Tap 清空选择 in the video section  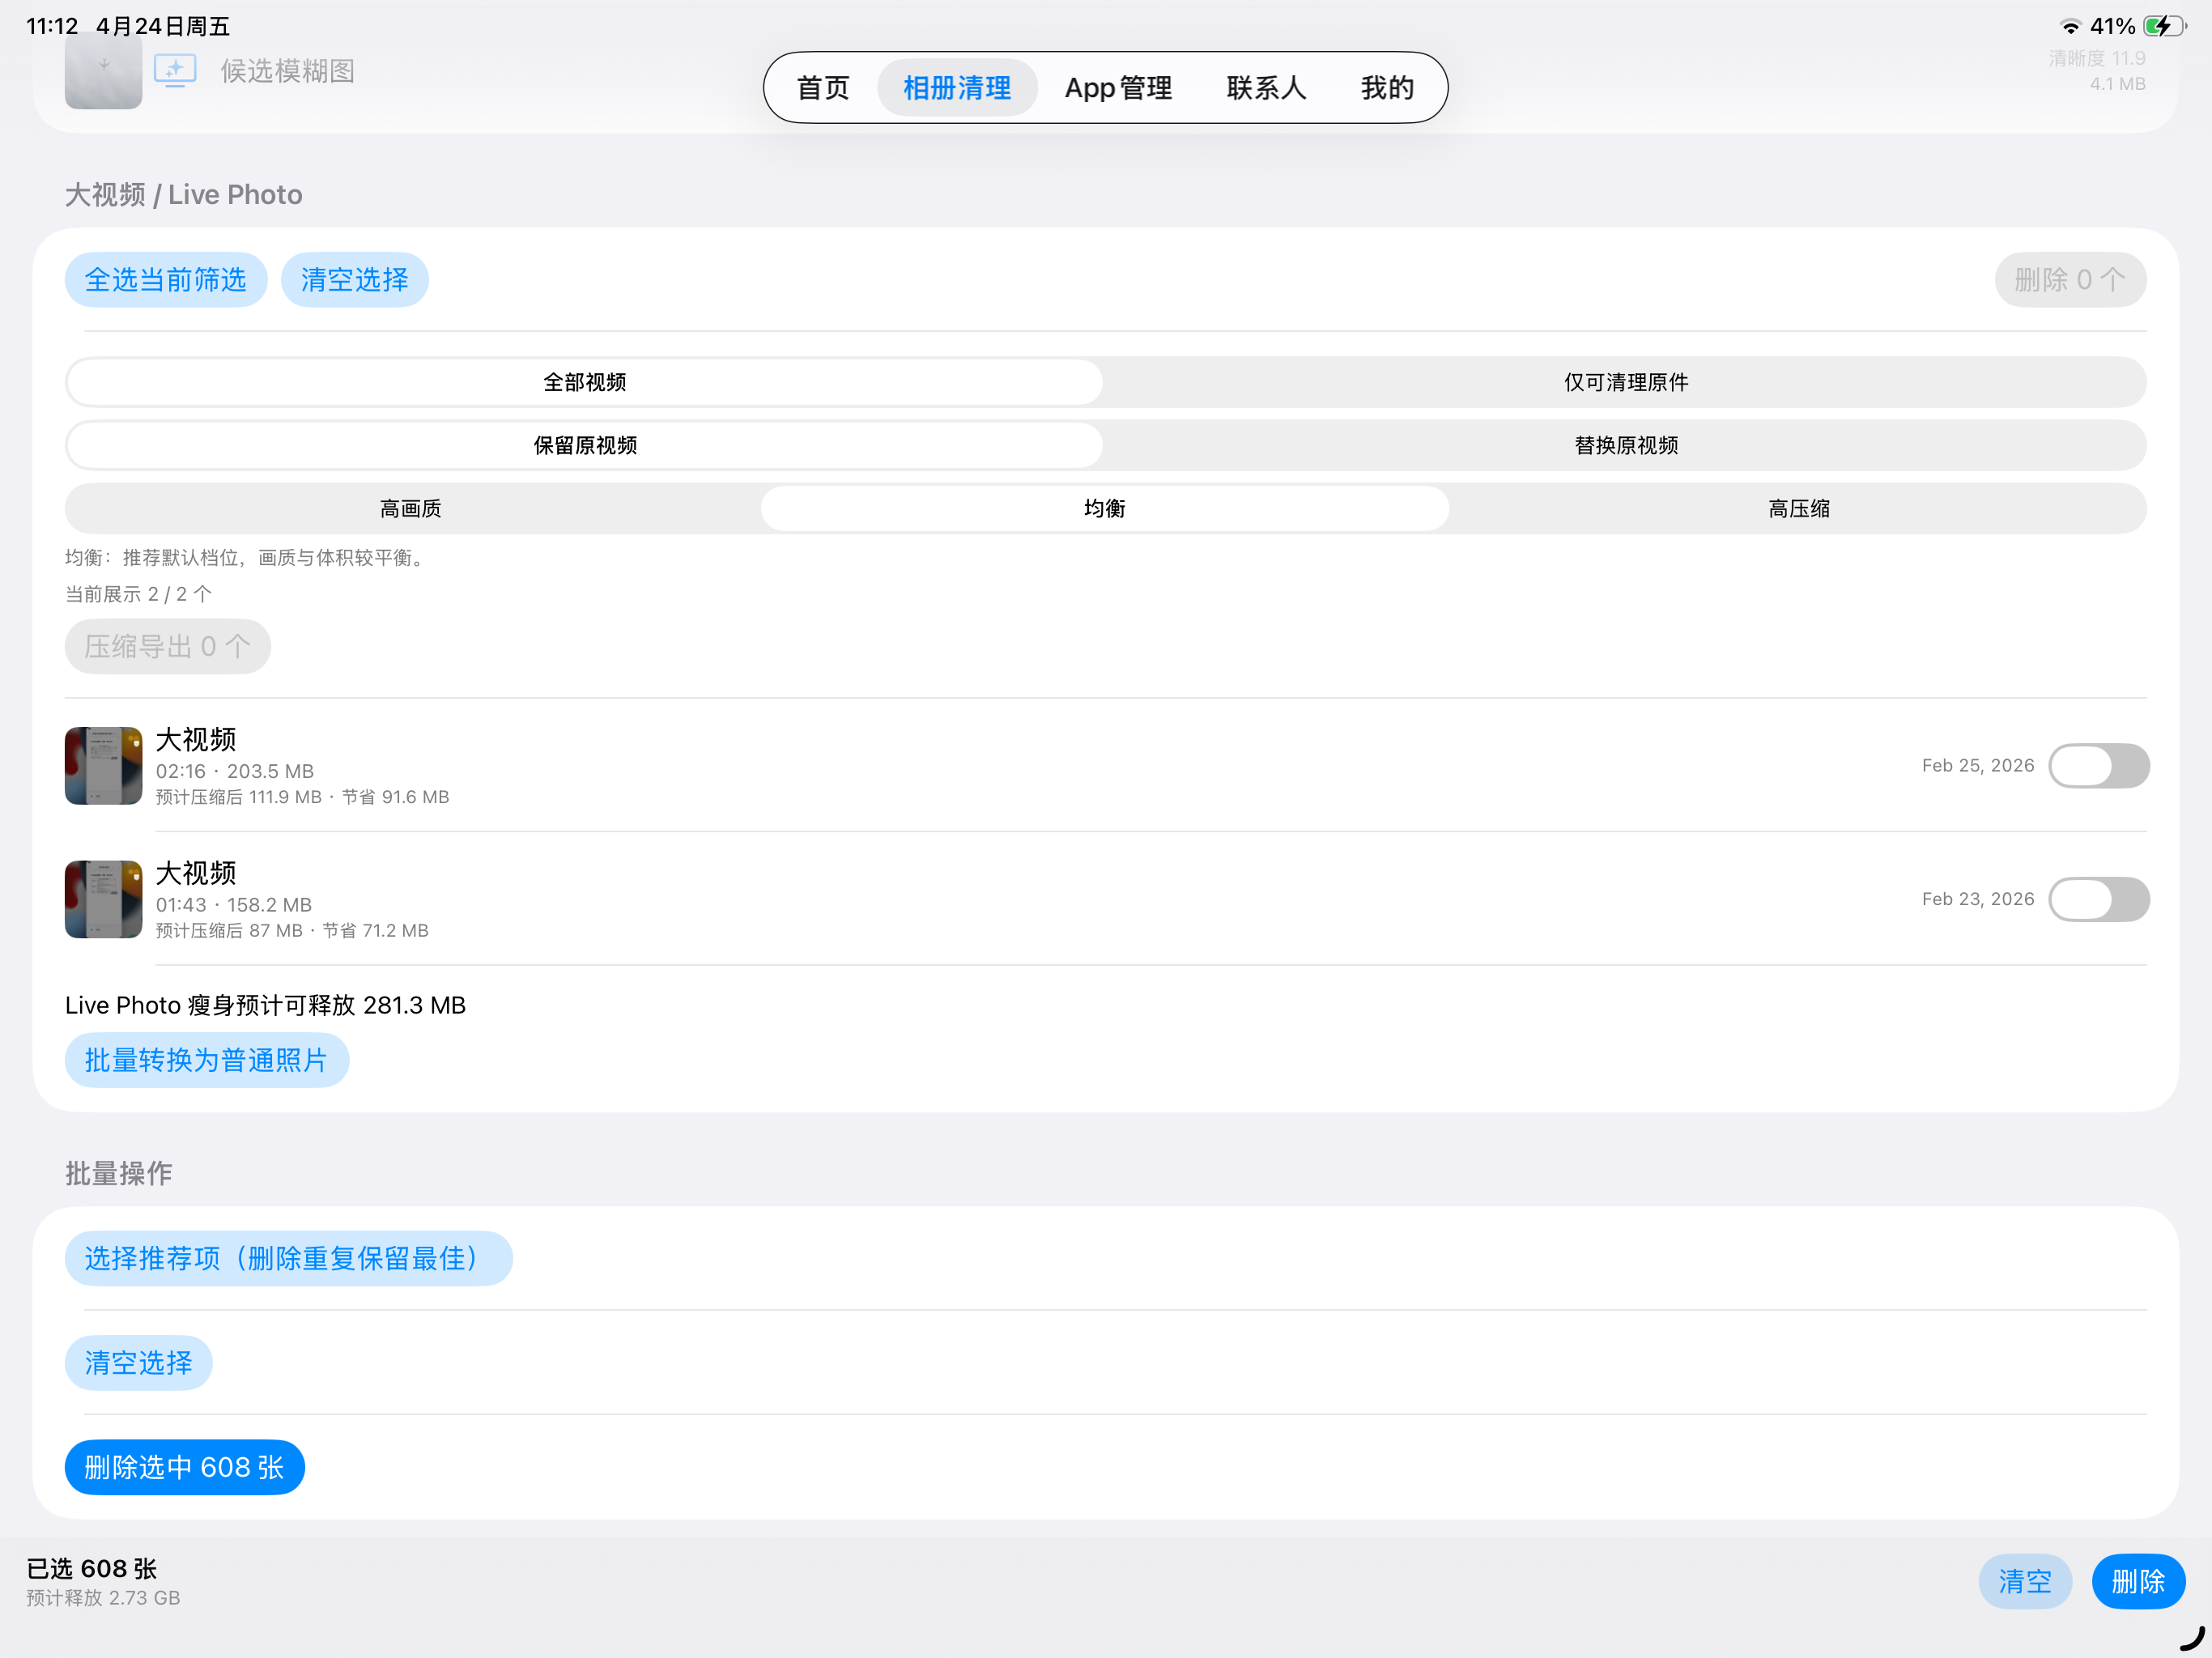355,280
